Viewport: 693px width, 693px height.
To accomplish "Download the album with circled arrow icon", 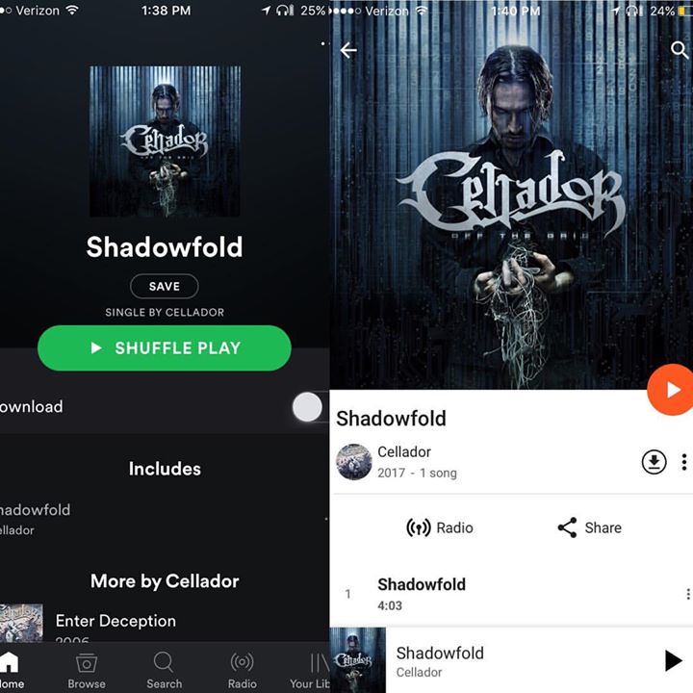I will pos(654,462).
